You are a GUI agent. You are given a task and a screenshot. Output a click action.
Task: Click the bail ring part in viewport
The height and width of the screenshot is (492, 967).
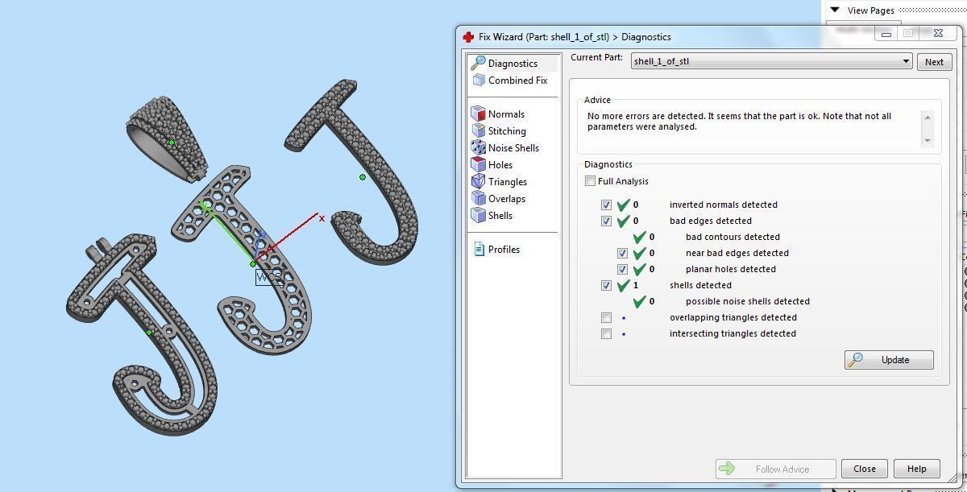(168, 139)
